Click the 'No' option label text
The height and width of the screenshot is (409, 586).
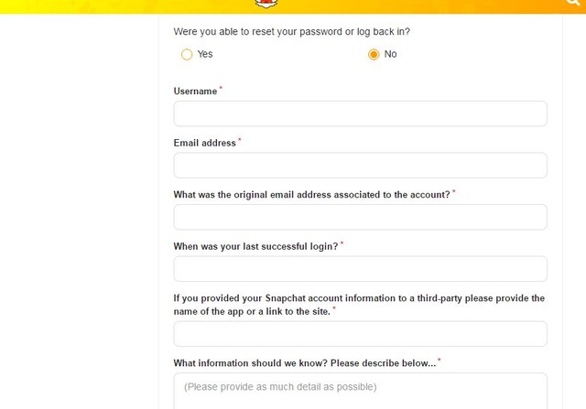(x=391, y=54)
